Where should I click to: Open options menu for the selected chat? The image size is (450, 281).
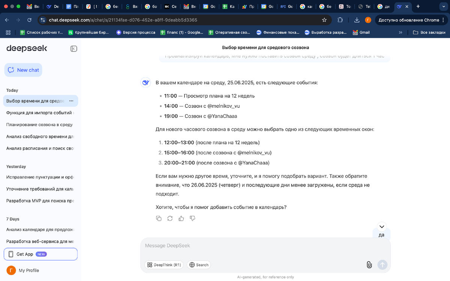(x=71, y=101)
